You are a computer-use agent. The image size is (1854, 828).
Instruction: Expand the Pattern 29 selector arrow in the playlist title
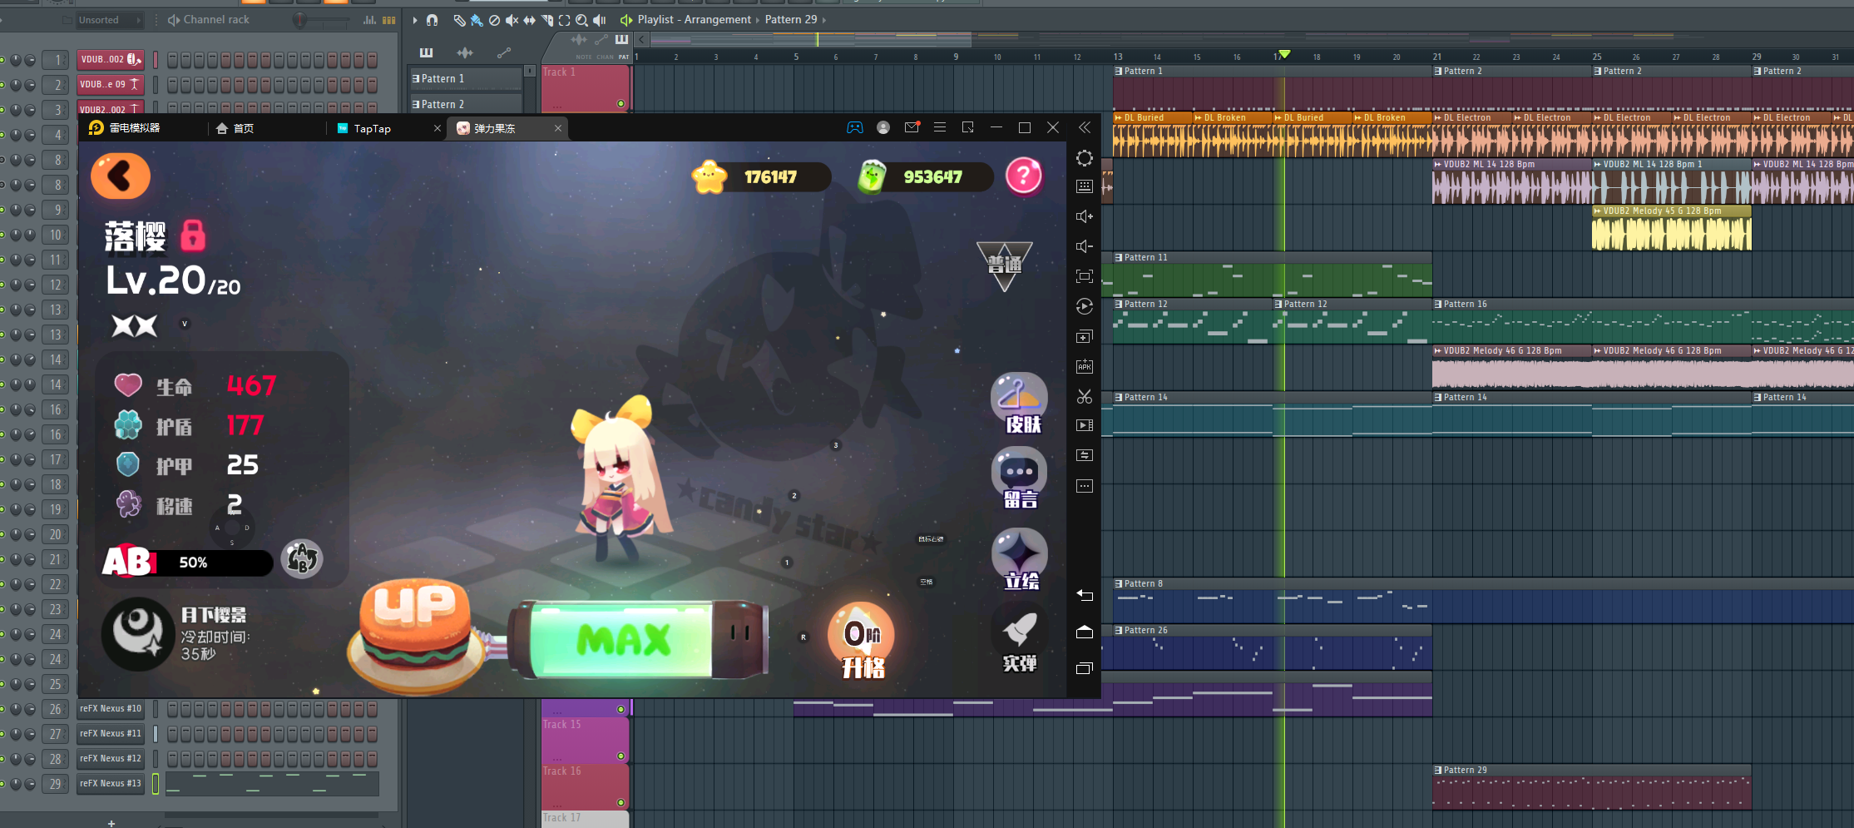point(824,20)
